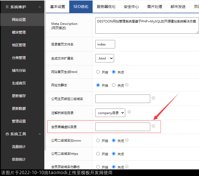Image resolution: width=199 pixels, height=176 pixels.
Task: Click help icon for 会员顶级域名伪静态
Action: coord(127,167)
